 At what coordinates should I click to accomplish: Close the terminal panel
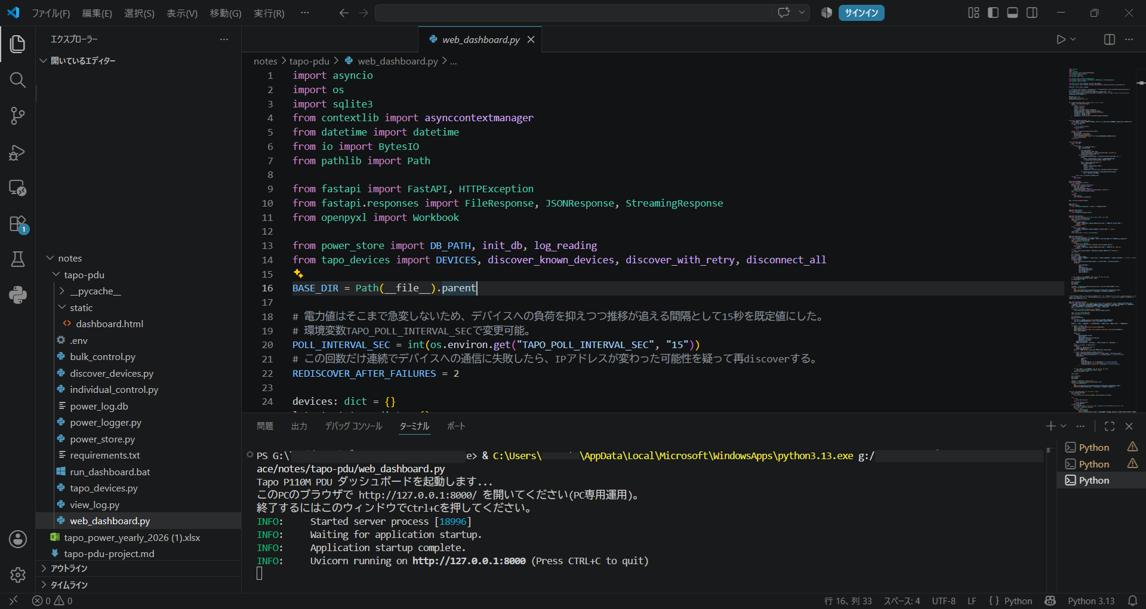1129,426
